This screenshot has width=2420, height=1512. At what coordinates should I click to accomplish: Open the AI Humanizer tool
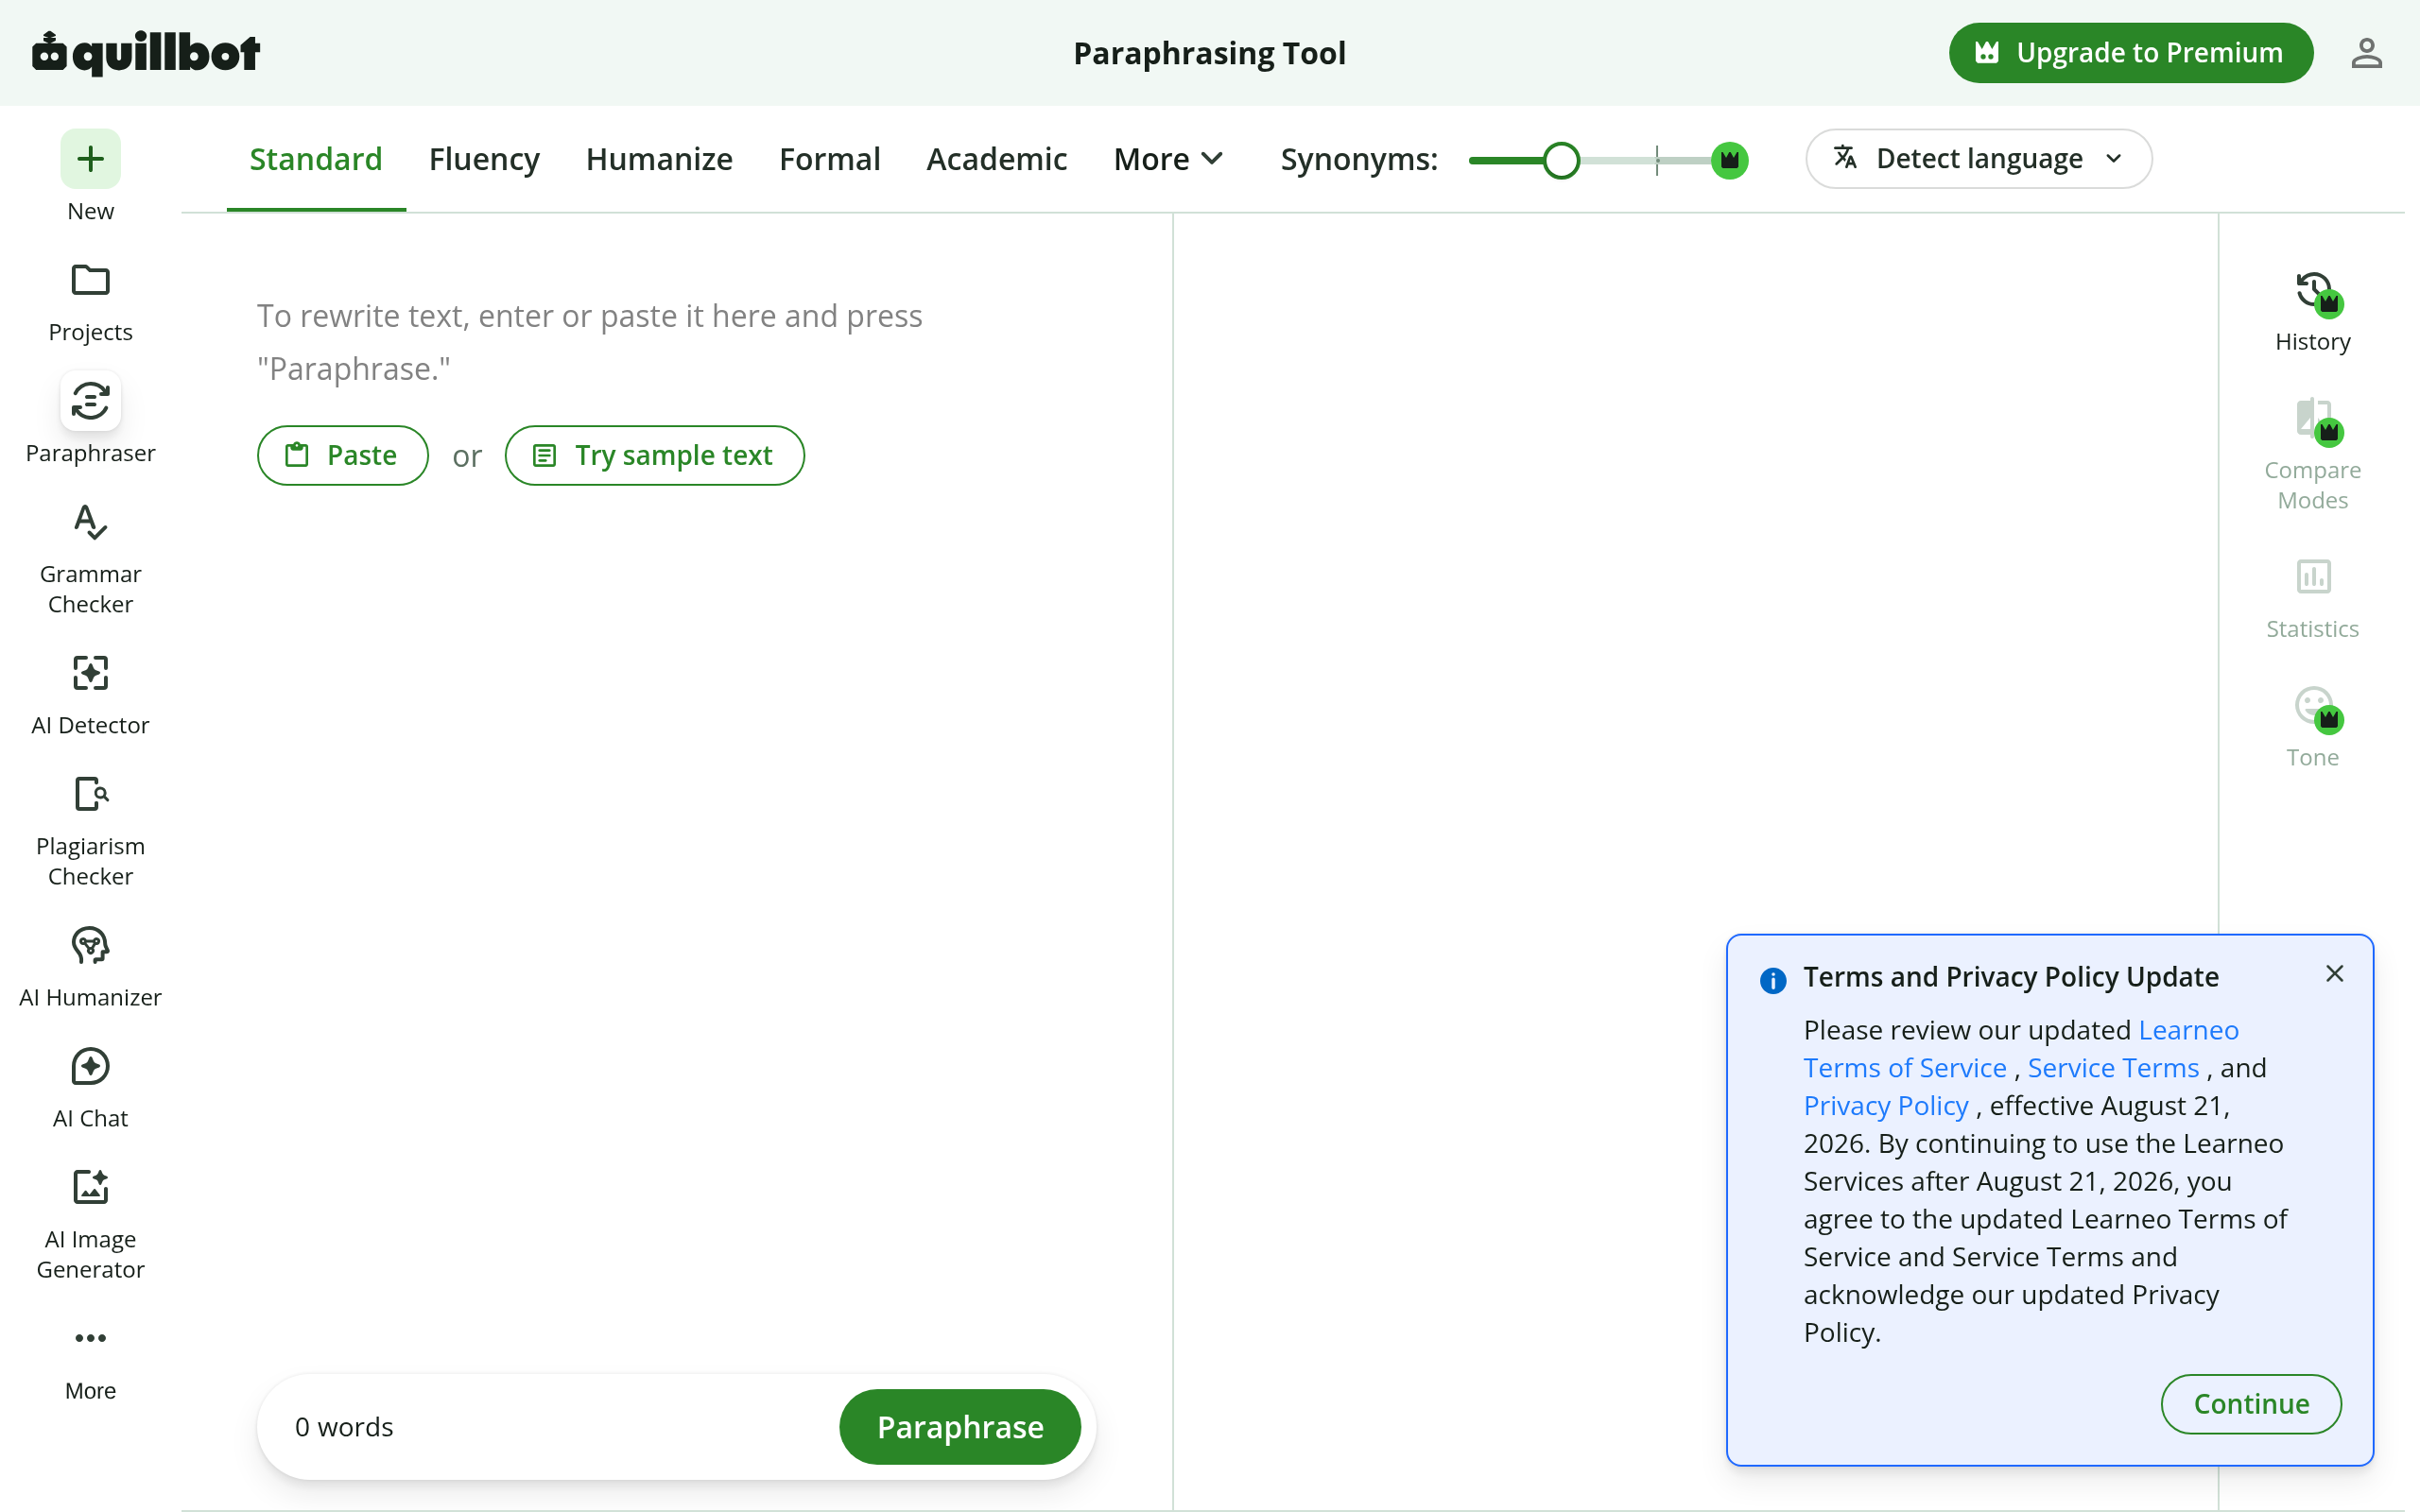(x=90, y=968)
